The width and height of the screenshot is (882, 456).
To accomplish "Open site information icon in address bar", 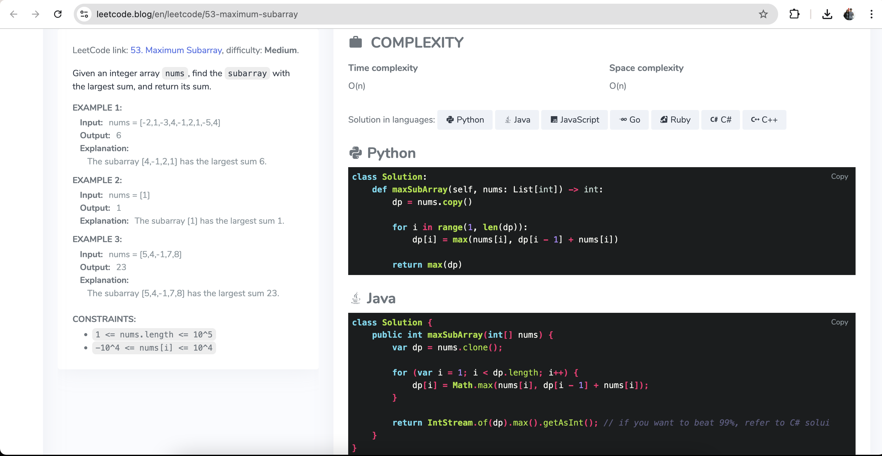I will (x=84, y=14).
